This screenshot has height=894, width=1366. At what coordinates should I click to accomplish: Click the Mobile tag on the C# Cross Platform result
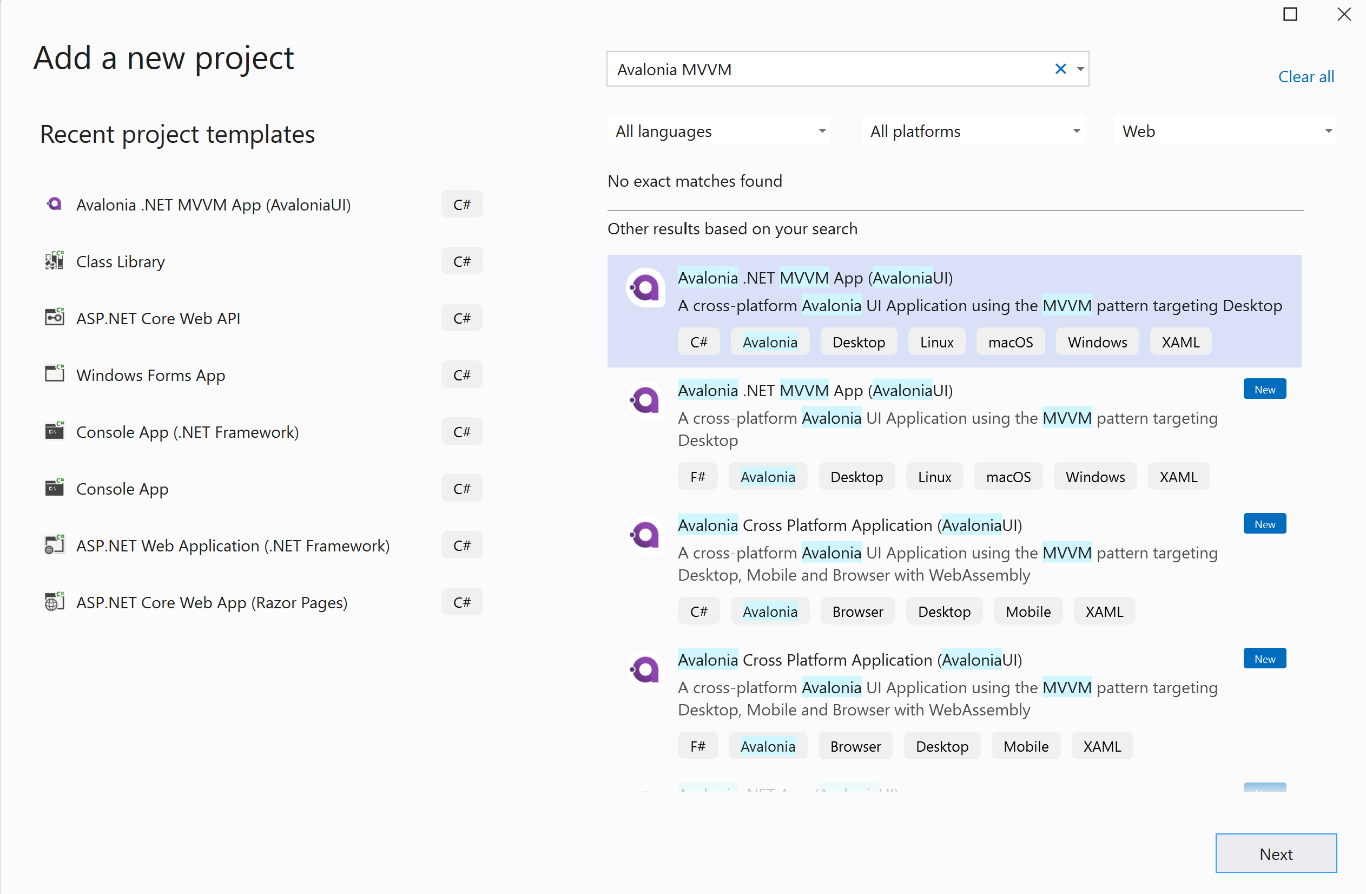click(x=1028, y=612)
